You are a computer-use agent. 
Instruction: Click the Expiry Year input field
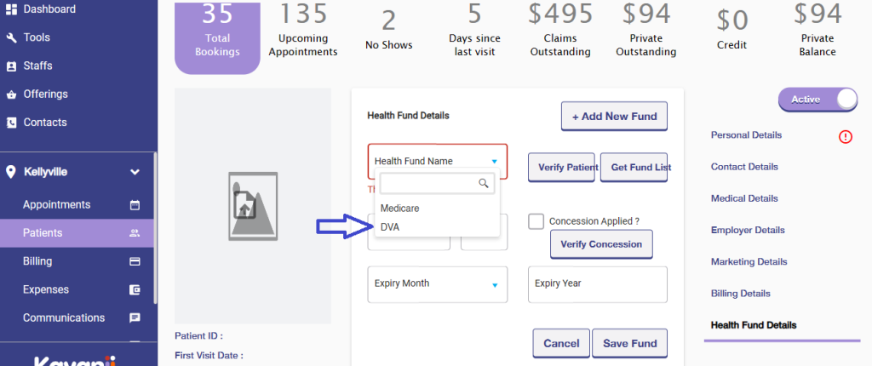[x=596, y=284]
